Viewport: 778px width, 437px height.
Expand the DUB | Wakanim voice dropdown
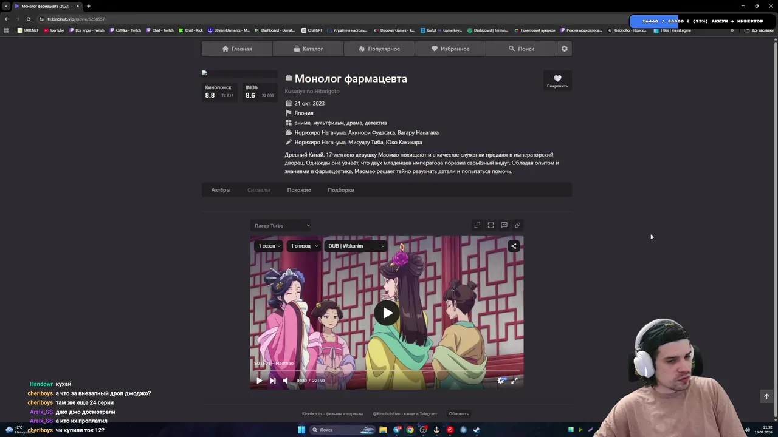point(356,246)
